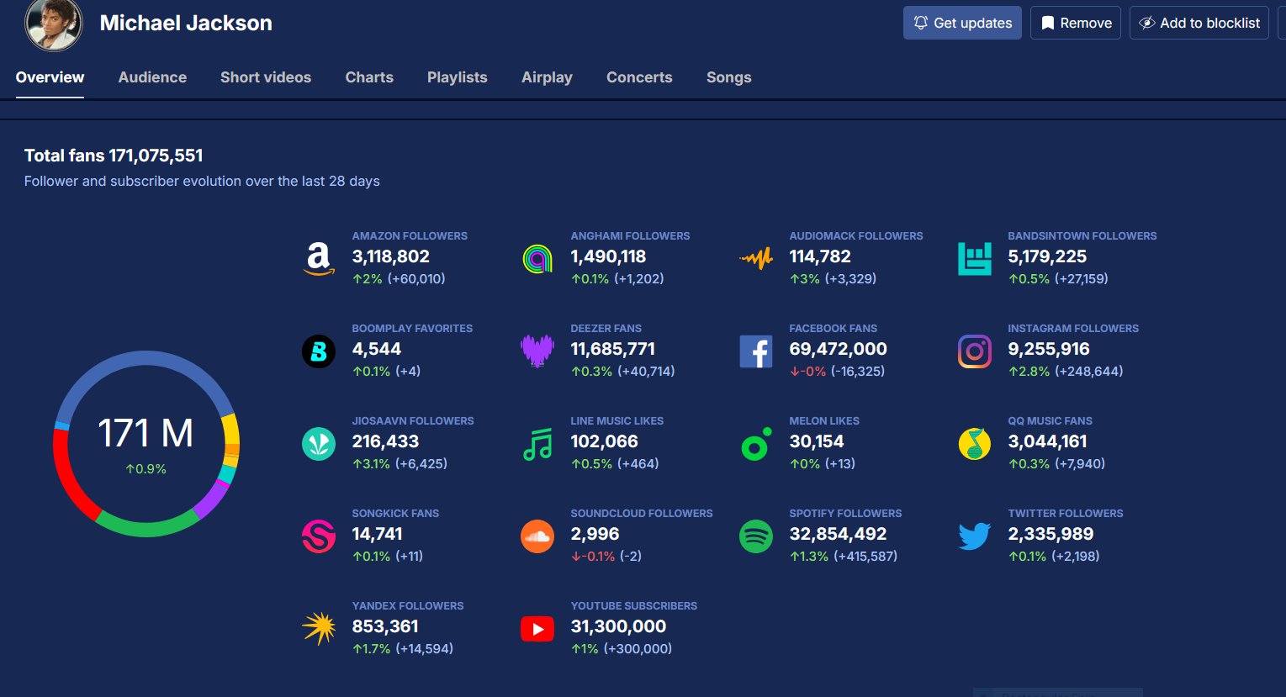1286x697 pixels.
Task: Click the QQ Music yellow icon
Action: tap(975, 444)
